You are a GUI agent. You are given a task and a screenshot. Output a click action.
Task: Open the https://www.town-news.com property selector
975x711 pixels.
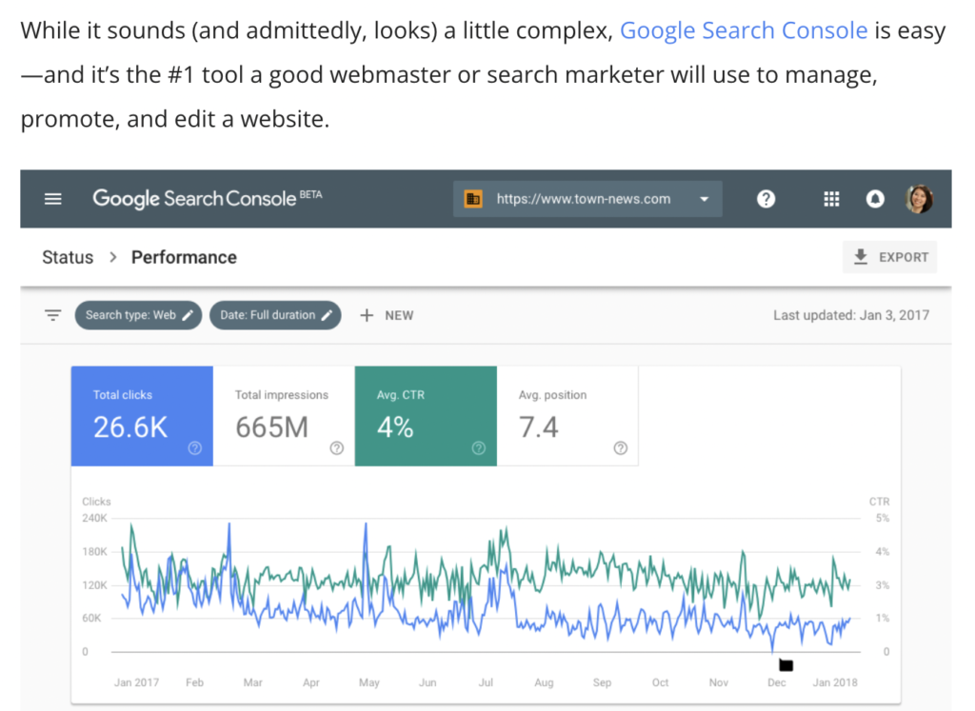[x=587, y=199]
